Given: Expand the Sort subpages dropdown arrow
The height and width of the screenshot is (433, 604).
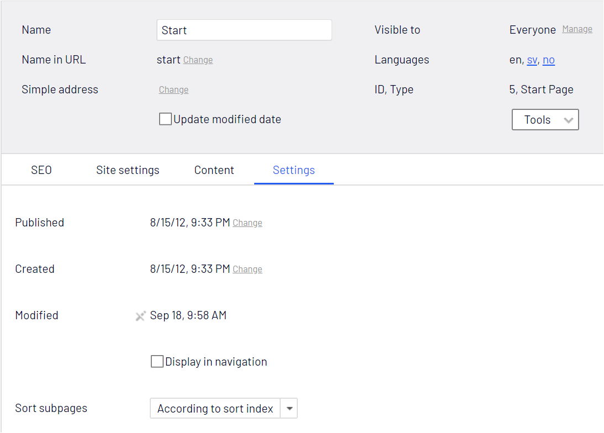Looking at the screenshot, I should pyautogui.click(x=290, y=409).
